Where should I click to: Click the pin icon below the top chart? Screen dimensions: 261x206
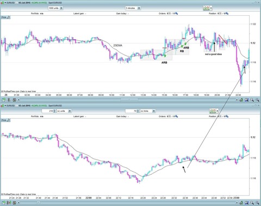click(9, 100)
